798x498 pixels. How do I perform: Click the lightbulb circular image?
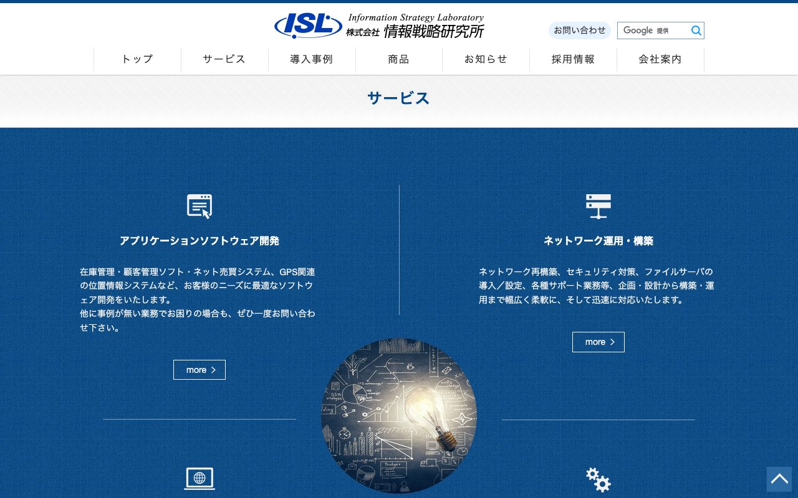[x=399, y=416]
